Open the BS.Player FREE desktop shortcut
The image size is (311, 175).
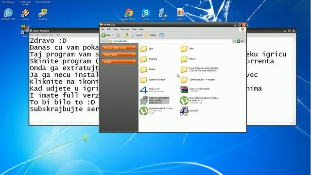pyautogui.click(x=8, y=14)
